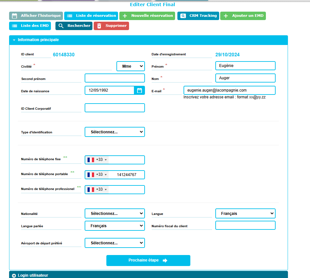The height and width of the screenshot is (278, 310).
Task: Open the flag selector for téléphone professionel
Action: tap(97, 189)
